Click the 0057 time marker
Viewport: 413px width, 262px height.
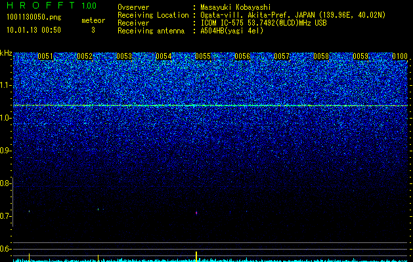tap(282, 56)
